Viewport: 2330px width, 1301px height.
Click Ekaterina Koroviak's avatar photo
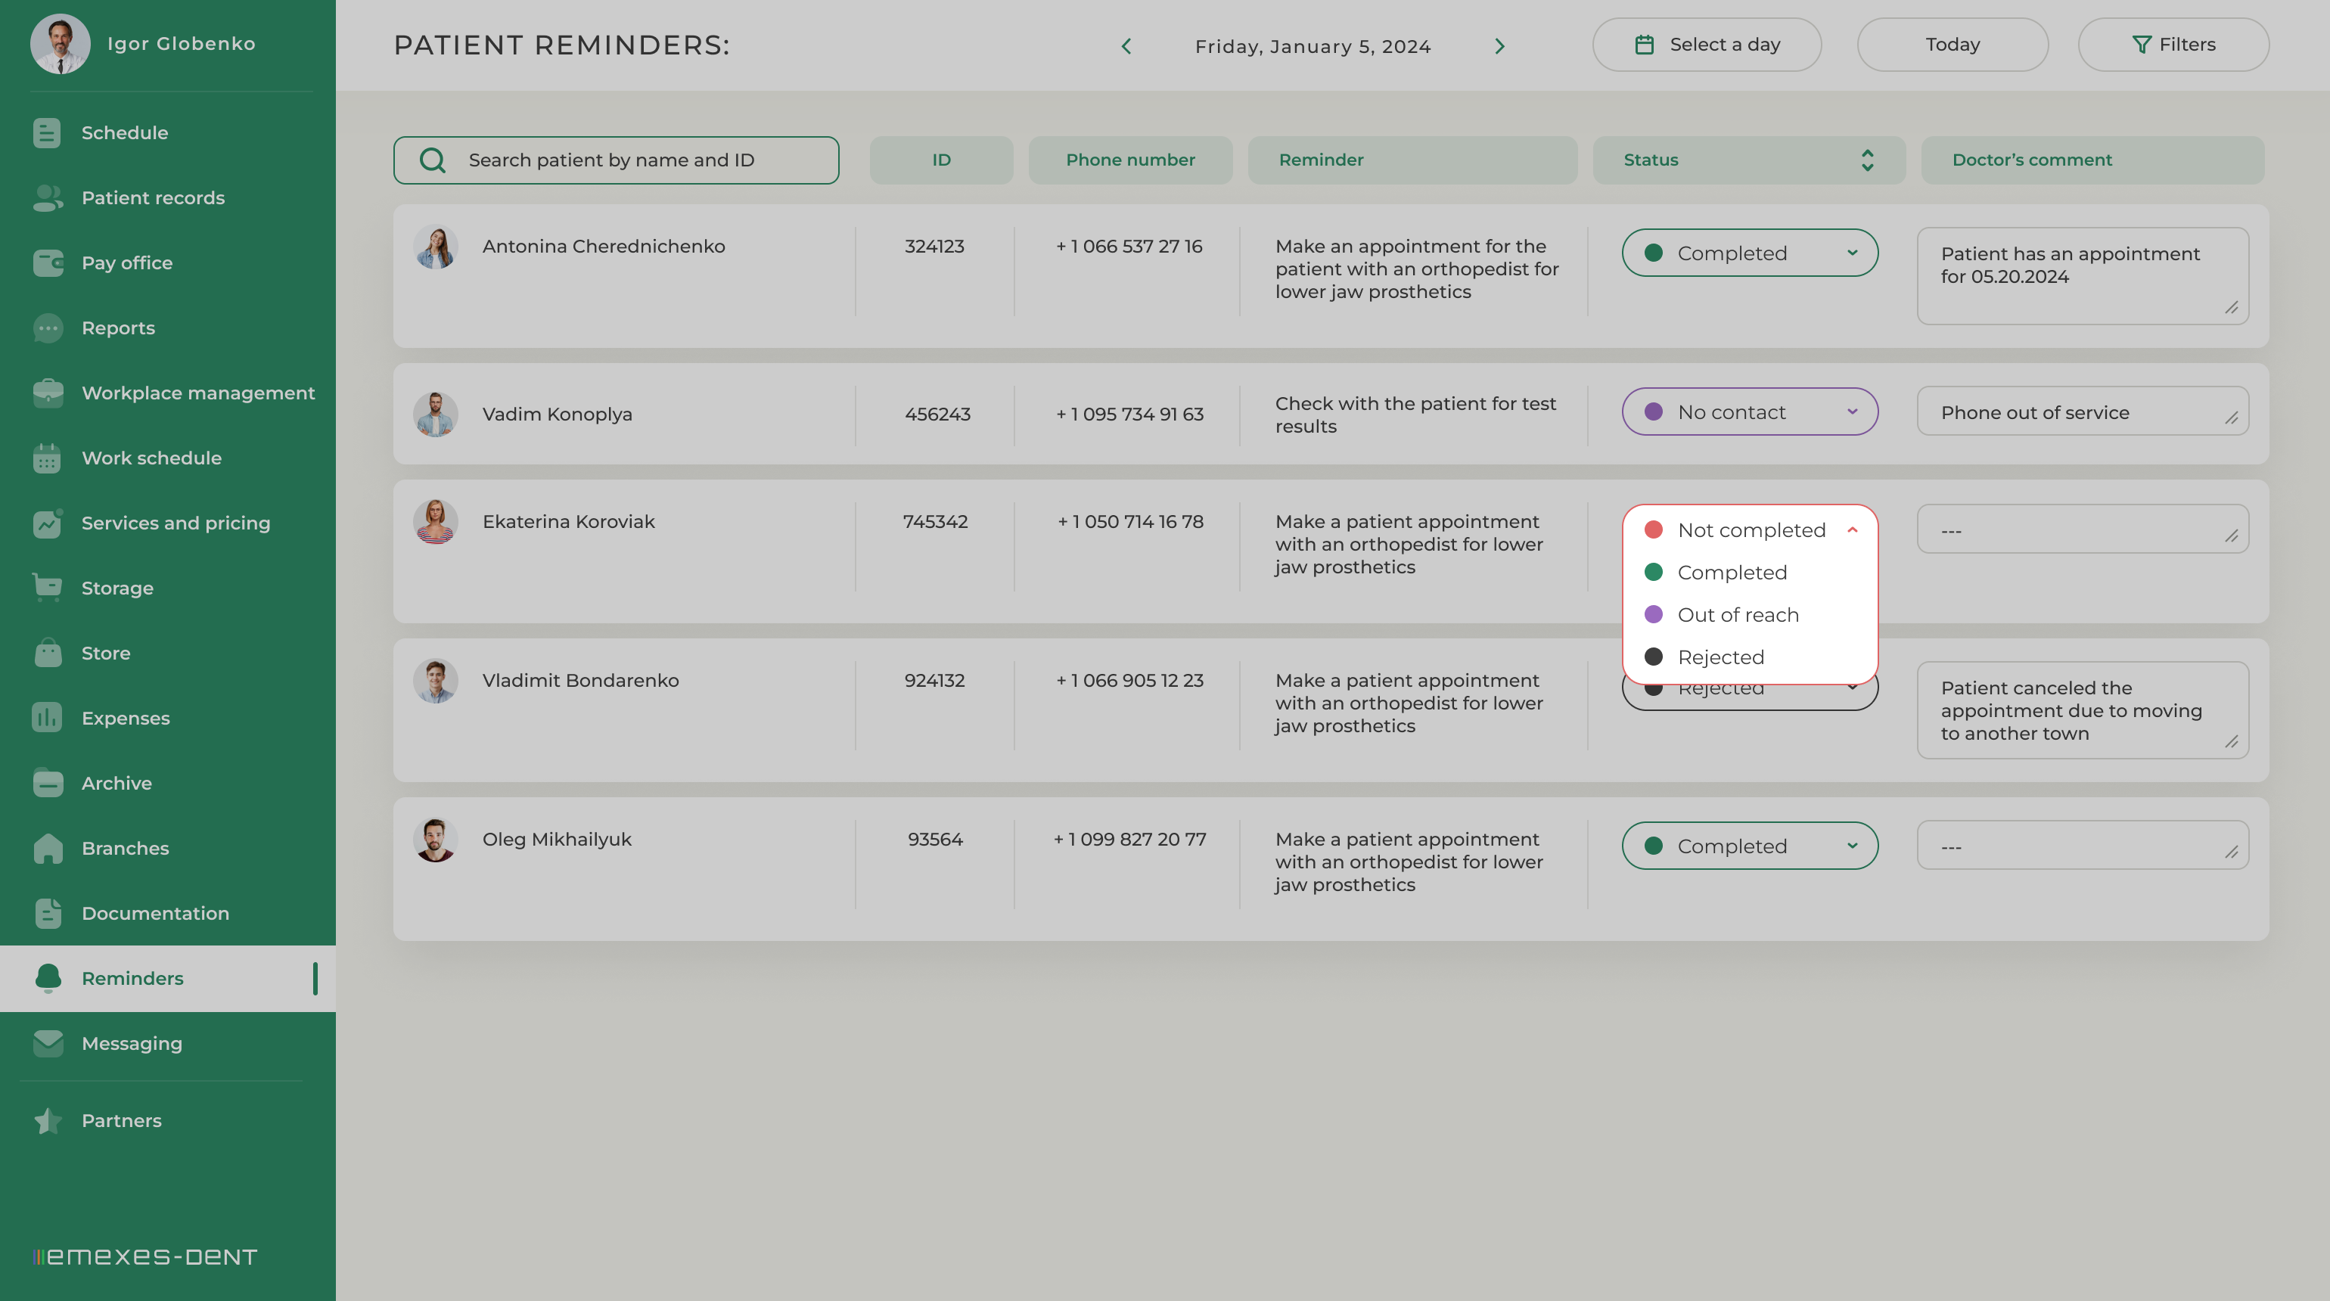[x=436, y=522]
